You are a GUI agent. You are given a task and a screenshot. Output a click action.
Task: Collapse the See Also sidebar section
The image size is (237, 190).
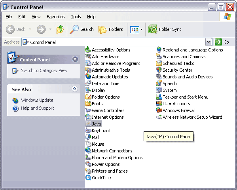pyautogui.click(x=75, y=89)
